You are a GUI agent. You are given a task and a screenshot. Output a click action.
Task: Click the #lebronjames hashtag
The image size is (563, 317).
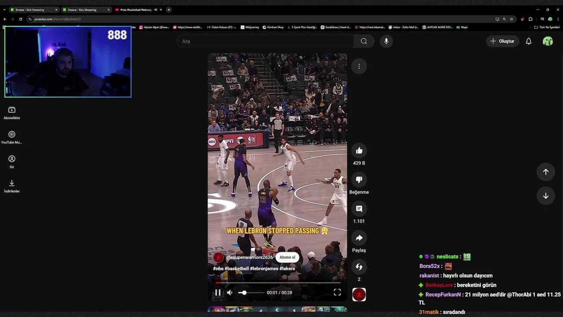coord(264,269)
